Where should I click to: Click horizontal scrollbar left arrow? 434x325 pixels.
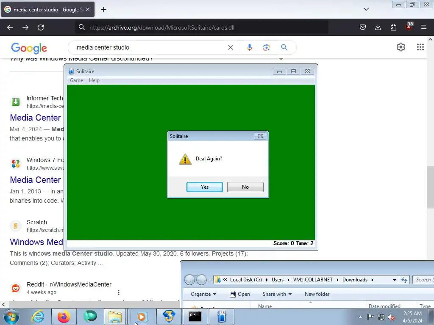pyautogui.click(x=3, y=304)
